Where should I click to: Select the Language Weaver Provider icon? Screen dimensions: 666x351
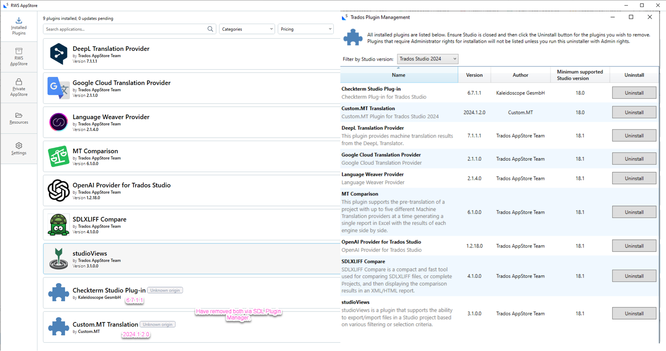click(58, 122)
